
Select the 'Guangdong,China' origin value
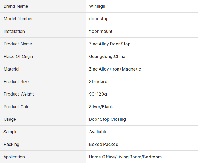(x=107, y=56)
